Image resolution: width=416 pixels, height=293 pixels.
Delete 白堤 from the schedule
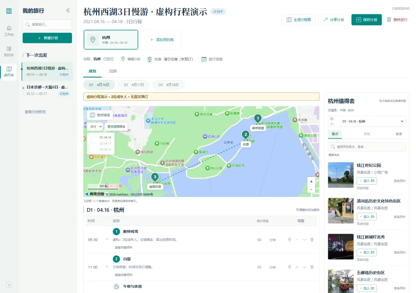pyautogui.click(x=312, y=267)
